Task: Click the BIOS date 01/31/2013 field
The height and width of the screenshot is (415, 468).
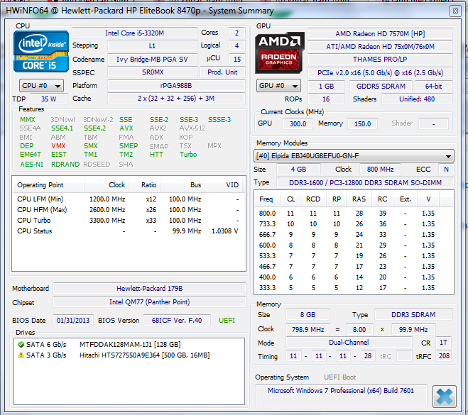Action: (x=73, y=321)
